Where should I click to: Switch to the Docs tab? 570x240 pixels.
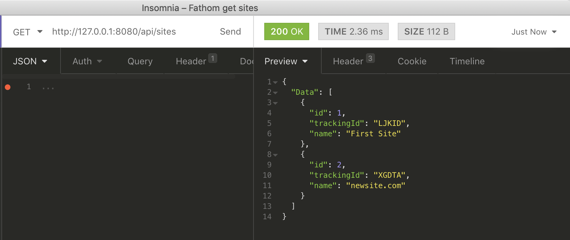click(247, 61)
